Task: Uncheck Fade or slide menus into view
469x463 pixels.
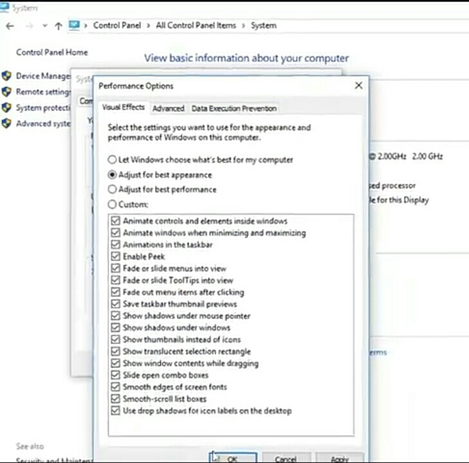Action: 115,268
